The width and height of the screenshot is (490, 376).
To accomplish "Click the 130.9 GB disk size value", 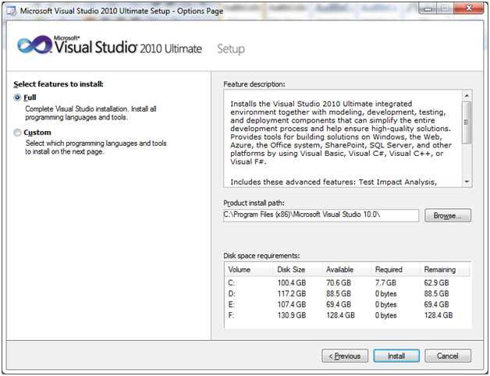I will (x=292, y=315).
